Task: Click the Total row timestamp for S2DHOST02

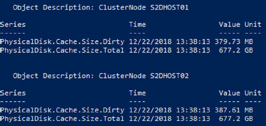Action: pyautogui.click(x=170, y=119)
